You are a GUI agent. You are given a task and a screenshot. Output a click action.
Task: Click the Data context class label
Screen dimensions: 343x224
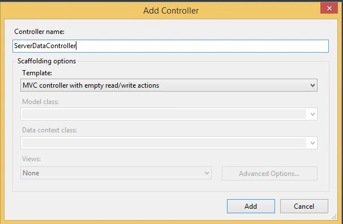pyautogui.click(x=49, y=130)
